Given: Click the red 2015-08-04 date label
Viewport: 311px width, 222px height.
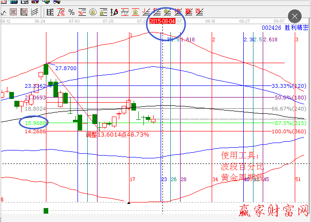Looking at the screenshot, I should tap(162, 21).
